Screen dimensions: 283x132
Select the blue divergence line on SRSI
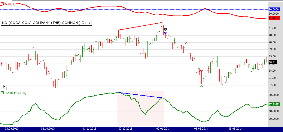point(140,95)
